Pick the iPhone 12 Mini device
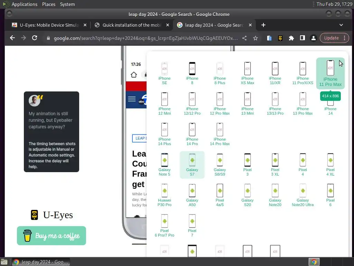The height and width of the screenshot is (266, 354). click(164, 104)
